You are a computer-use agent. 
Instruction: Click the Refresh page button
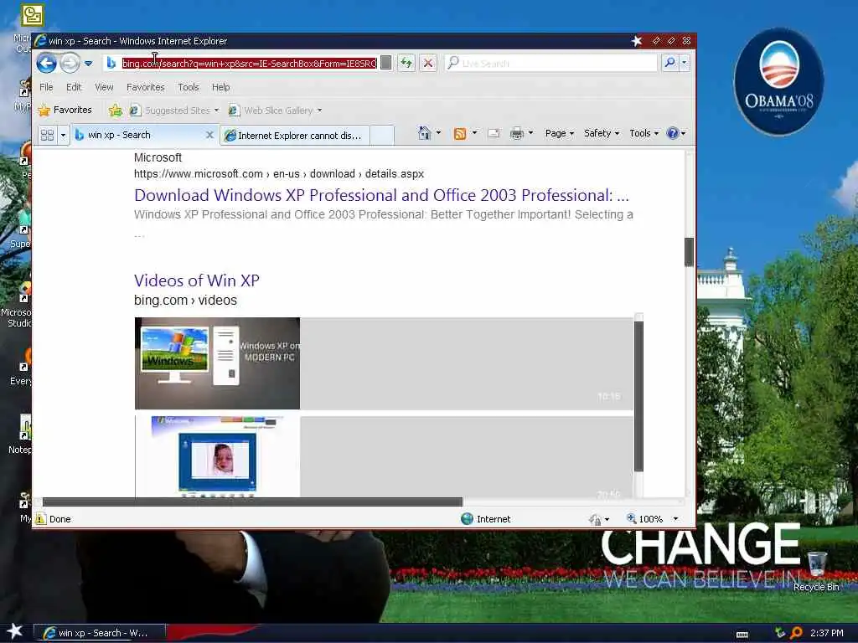point(406,64)
